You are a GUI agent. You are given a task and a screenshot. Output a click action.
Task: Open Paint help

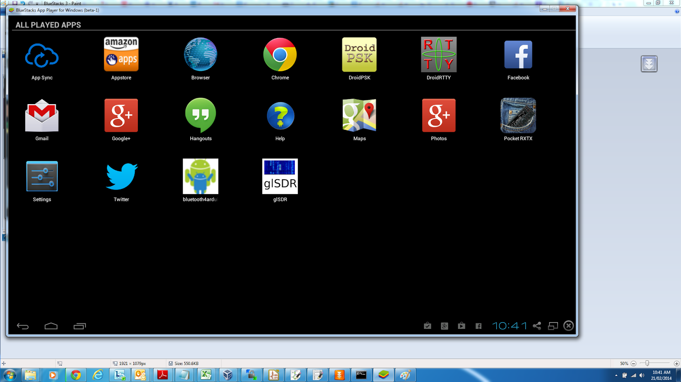pos(677,11)
